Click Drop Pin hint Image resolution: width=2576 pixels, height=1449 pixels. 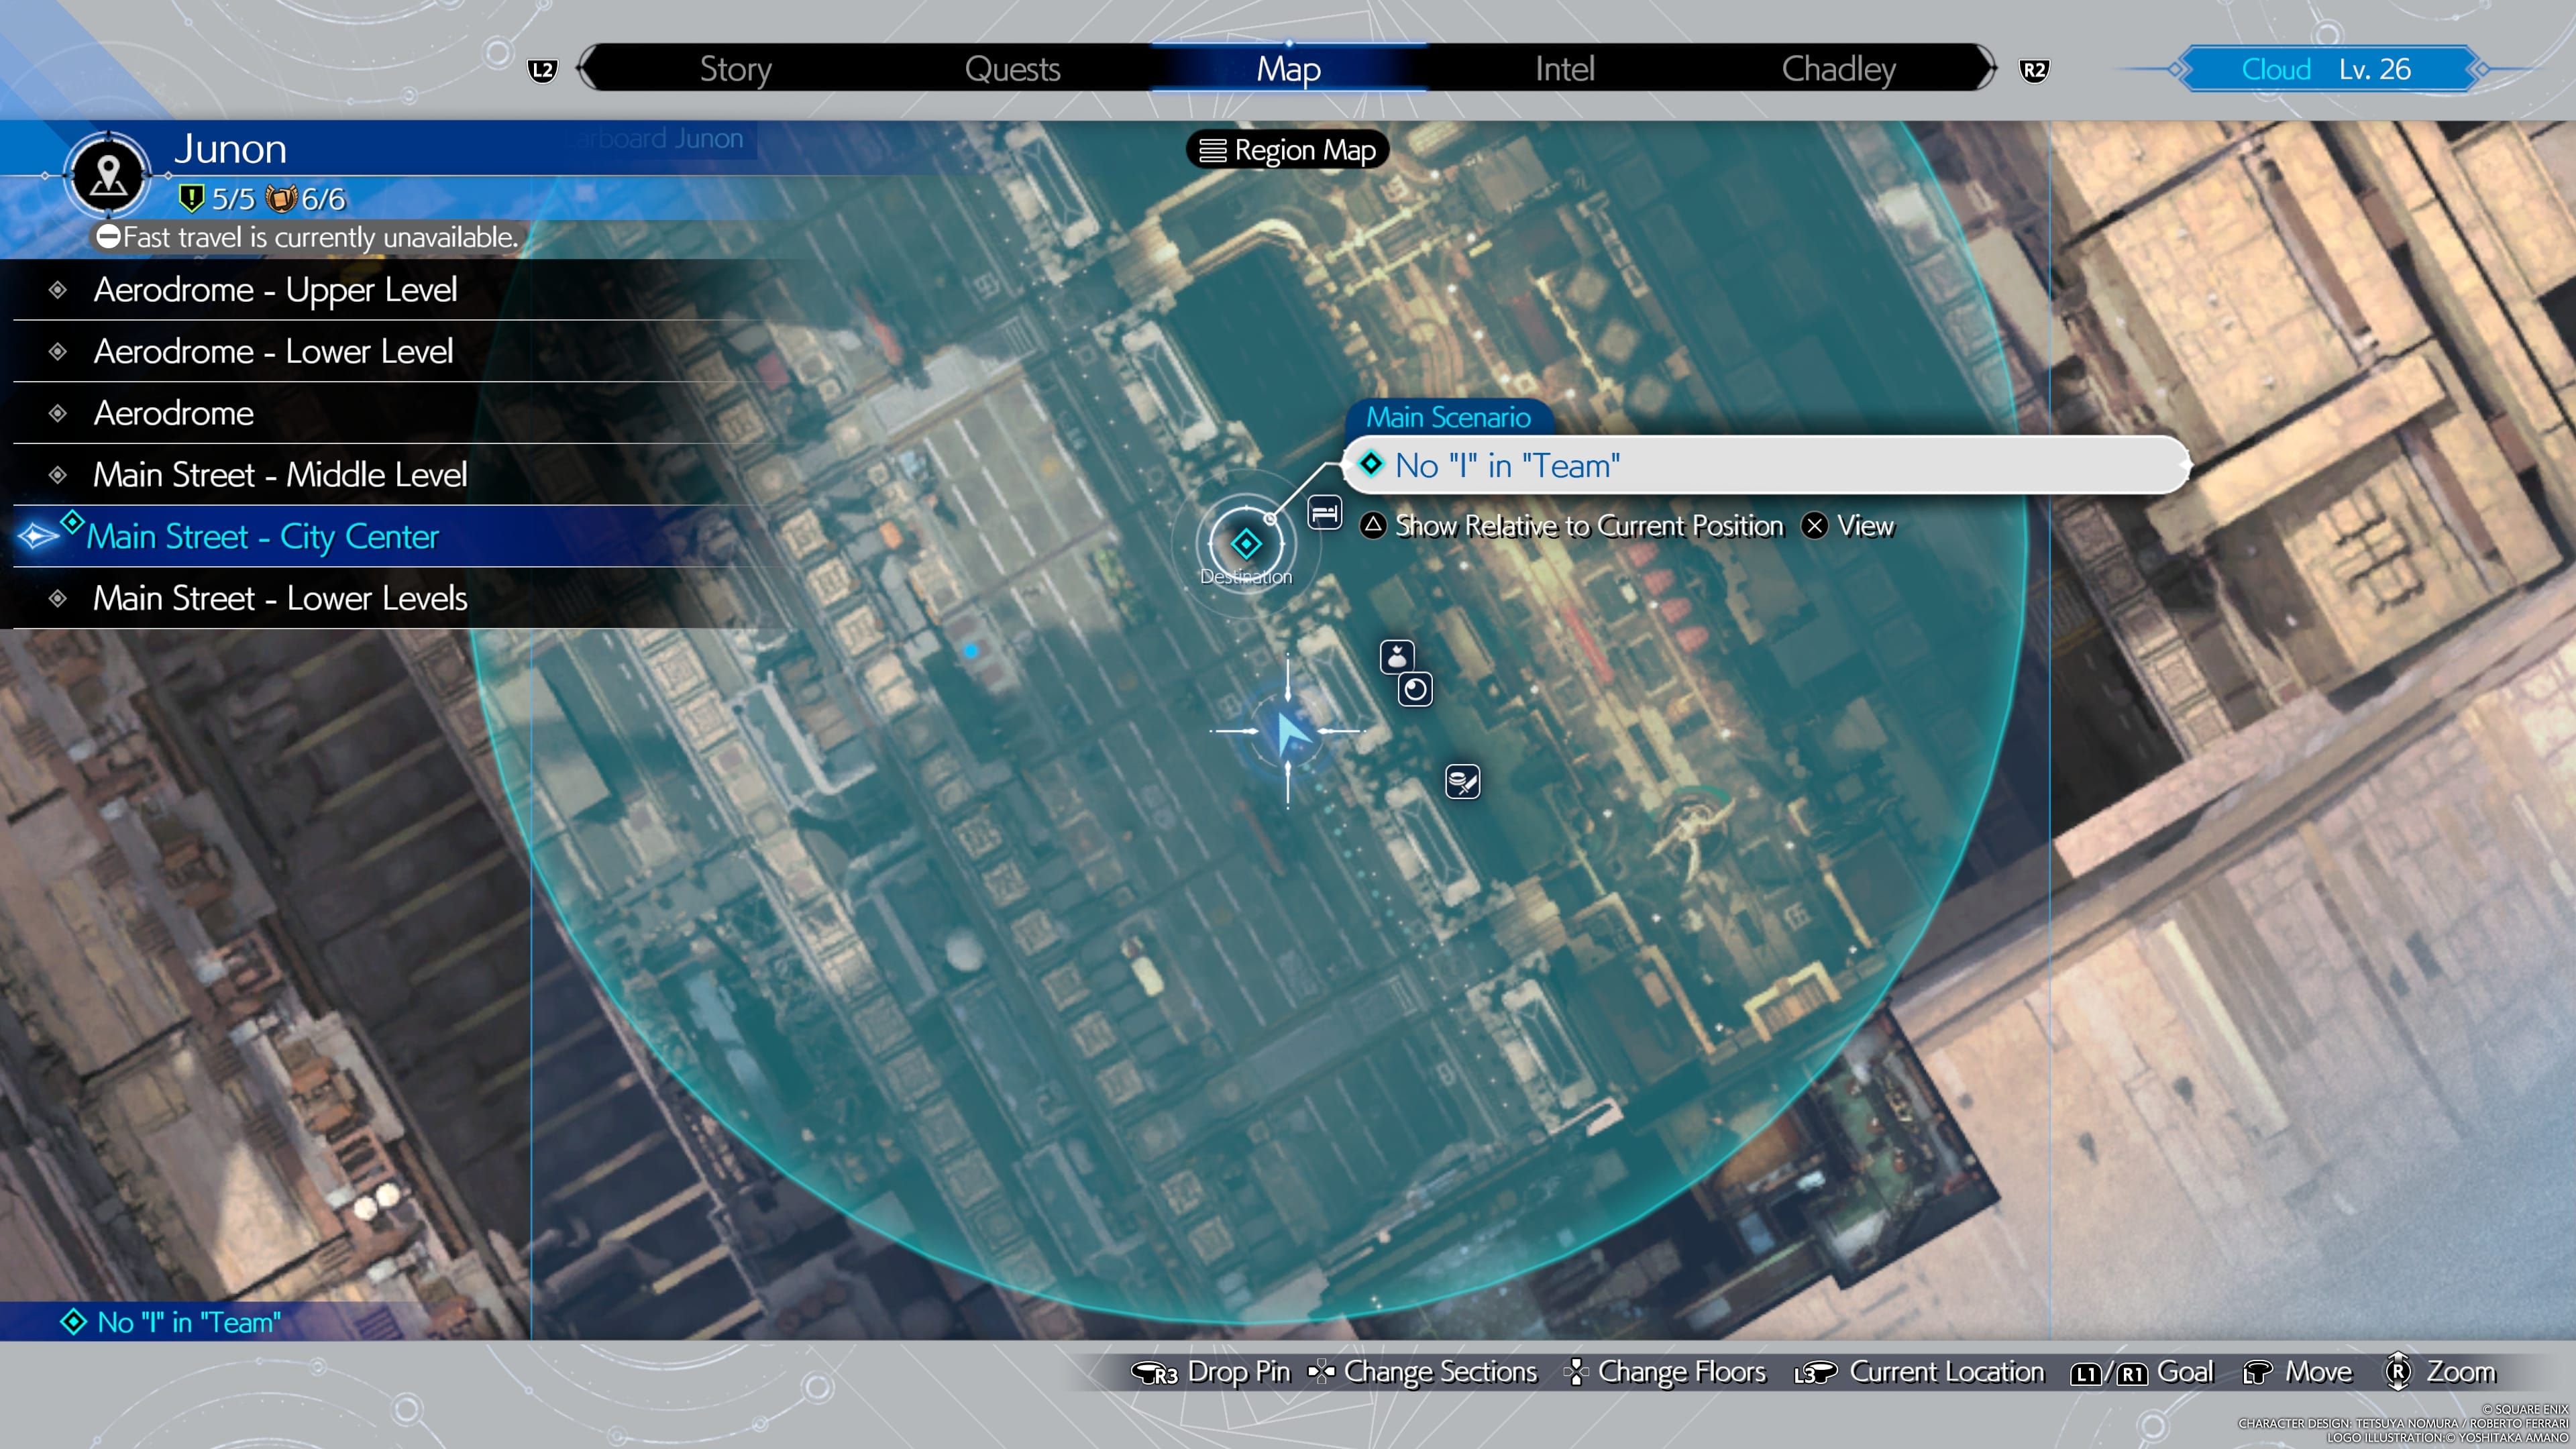(x=1211, y=1372)
